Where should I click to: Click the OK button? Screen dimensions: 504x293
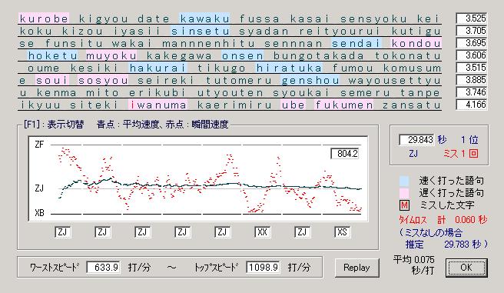pyautogui.click(x=466, y=268)
